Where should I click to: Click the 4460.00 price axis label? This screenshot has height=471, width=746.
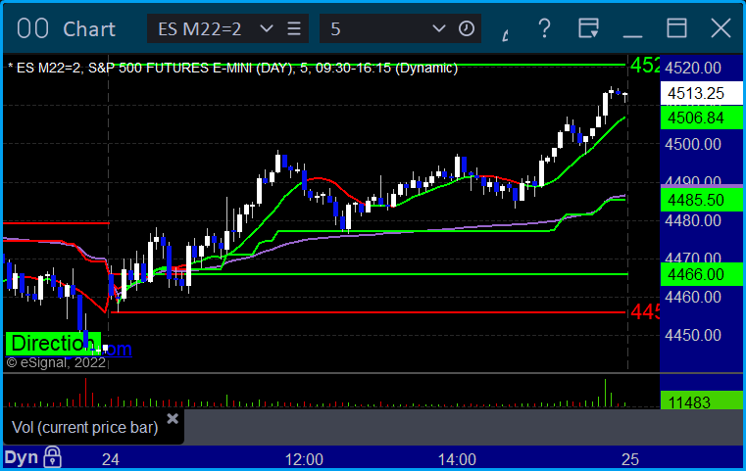point(693,297)
